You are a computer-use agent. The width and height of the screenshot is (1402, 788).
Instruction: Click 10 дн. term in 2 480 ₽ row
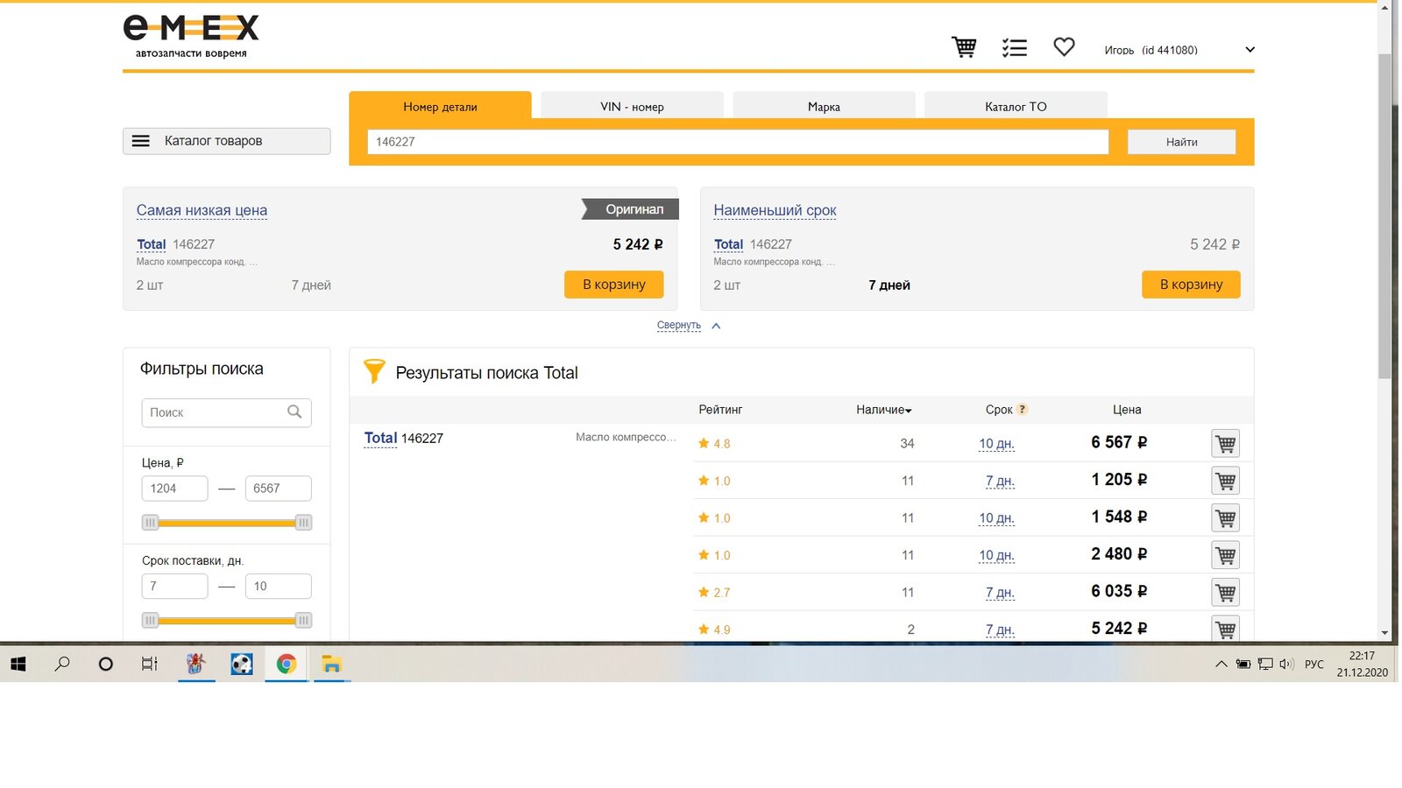pyautogui.click(x=996, y=555)
